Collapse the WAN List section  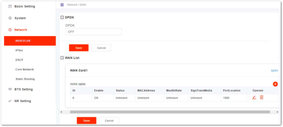62,58
